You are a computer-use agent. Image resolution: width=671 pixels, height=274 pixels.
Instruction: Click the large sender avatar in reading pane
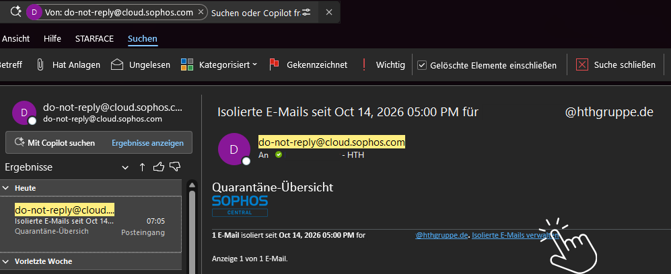point(234,149)
